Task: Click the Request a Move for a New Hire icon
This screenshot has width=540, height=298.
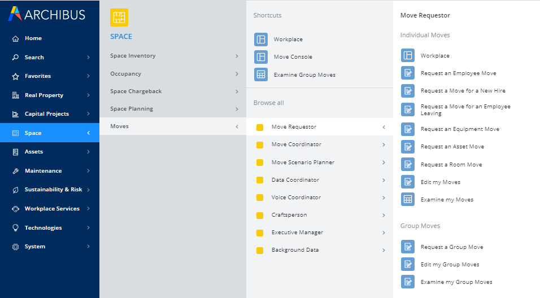Action: (x=408, y=91)
